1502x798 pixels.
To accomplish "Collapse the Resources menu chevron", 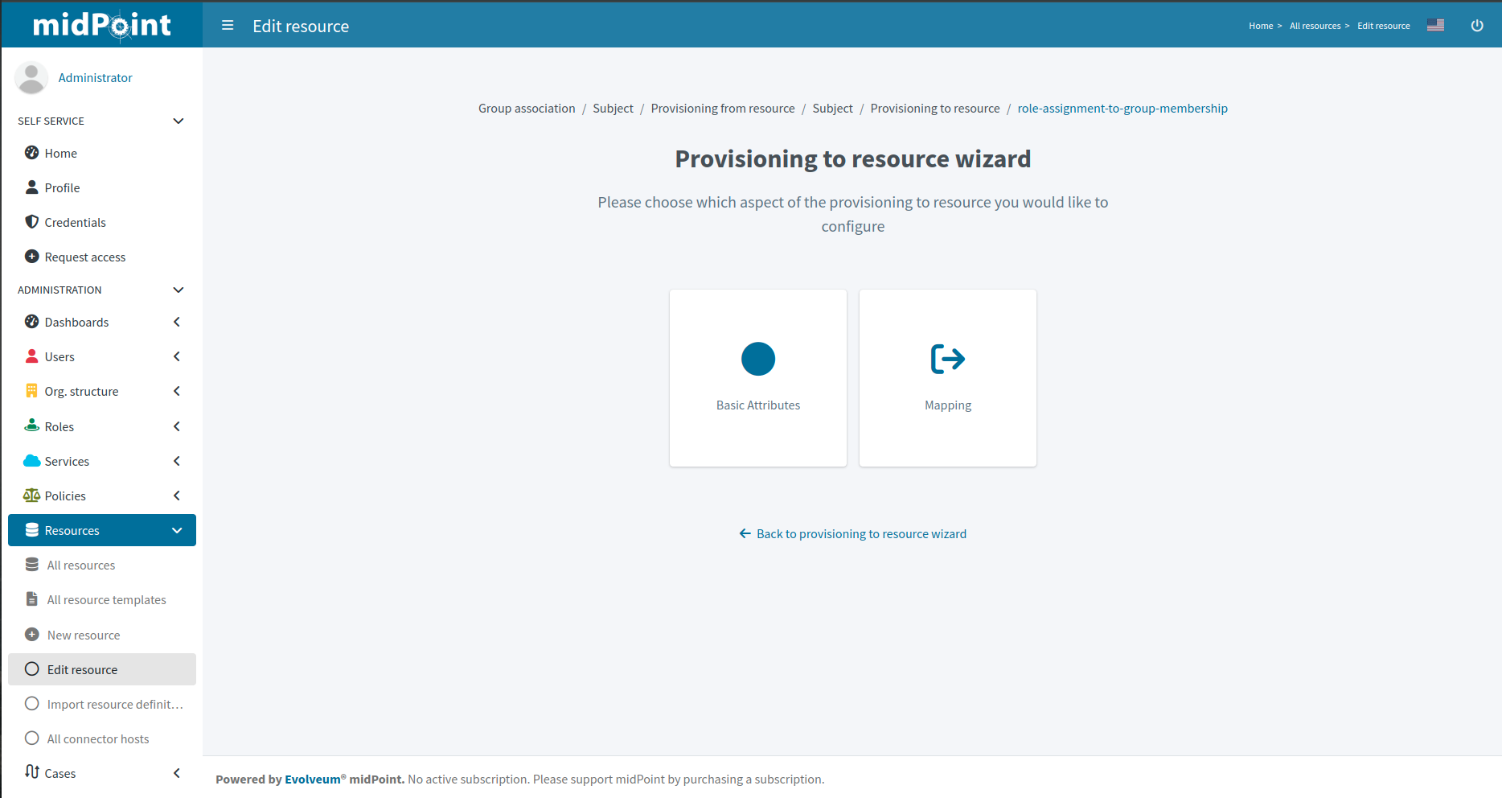I will pyautogui.click(x=177, y=531).
